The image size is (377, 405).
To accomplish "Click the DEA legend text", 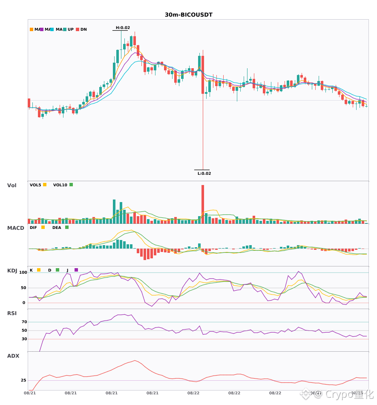I will pyautogui.click(x=57, y=228).
